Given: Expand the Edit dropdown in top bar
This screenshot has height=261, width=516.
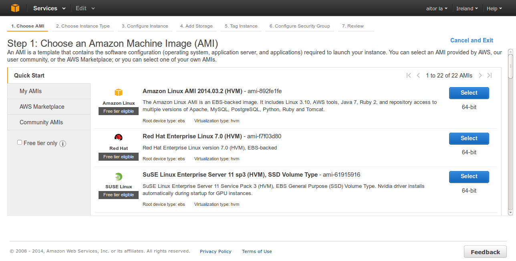Looking at the screenshot, I should click(x=85, y=8).
